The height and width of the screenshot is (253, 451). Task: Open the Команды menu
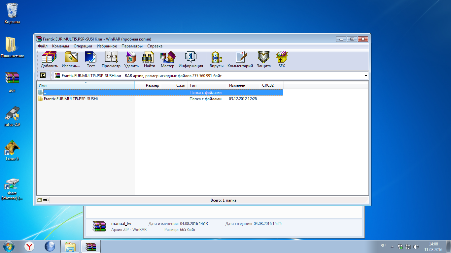(60, 46)
